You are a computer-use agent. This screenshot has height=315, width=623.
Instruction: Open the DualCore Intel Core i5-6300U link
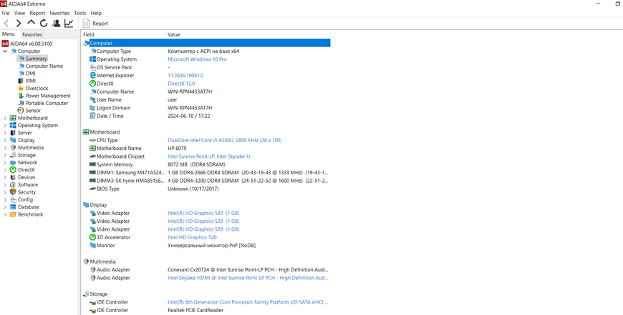(x=225, y=140)
